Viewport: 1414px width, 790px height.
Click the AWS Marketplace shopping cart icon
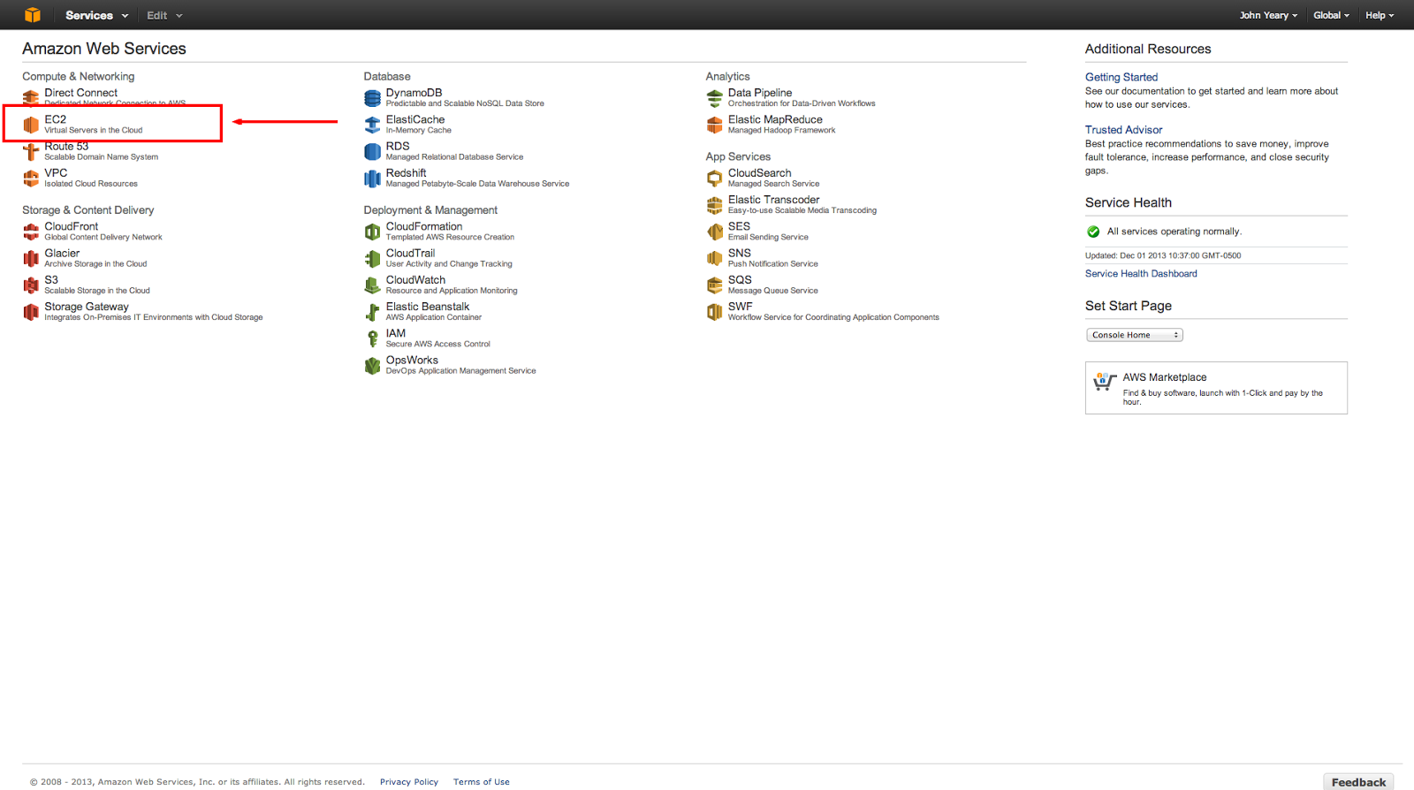tap(1105, 381)
